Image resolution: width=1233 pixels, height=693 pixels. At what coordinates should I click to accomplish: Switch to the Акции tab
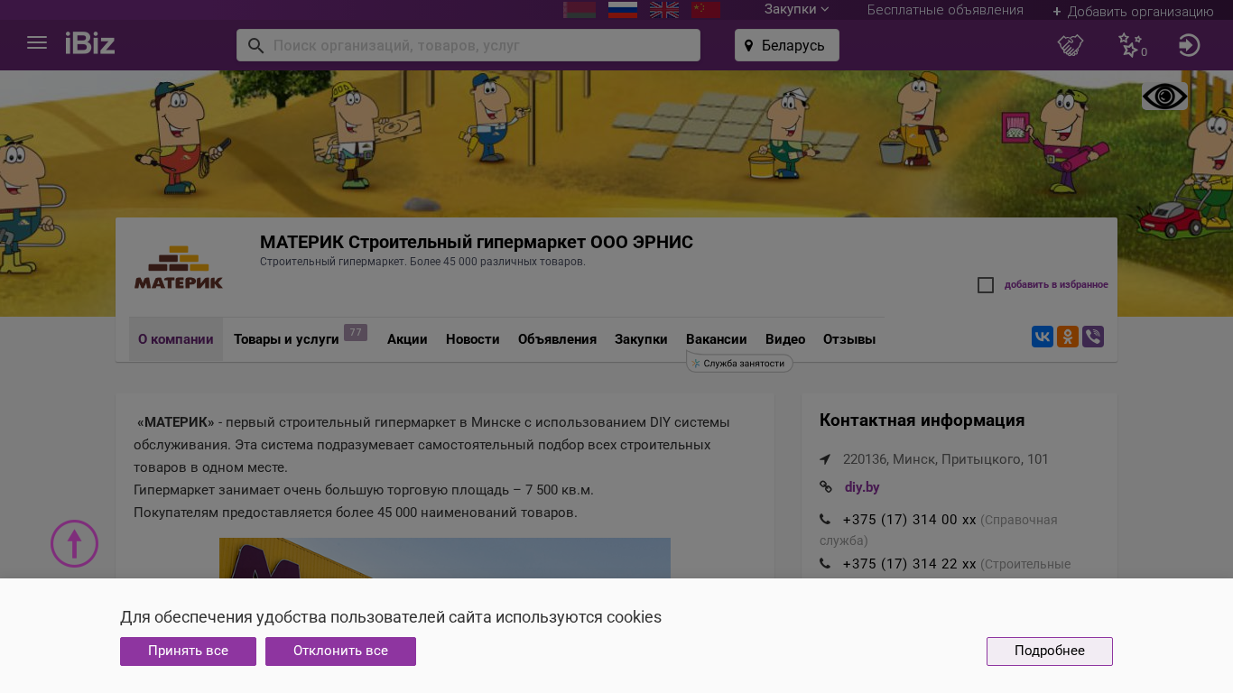point(407,339)
